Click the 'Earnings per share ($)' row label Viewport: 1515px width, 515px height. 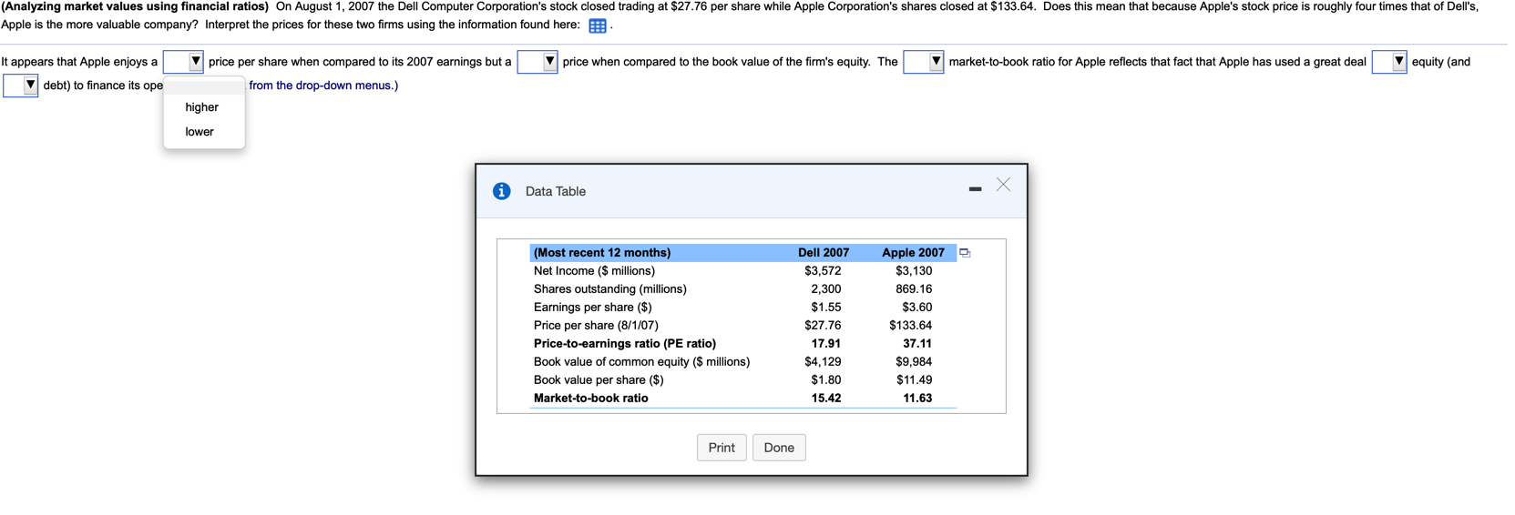click(593, 308)
